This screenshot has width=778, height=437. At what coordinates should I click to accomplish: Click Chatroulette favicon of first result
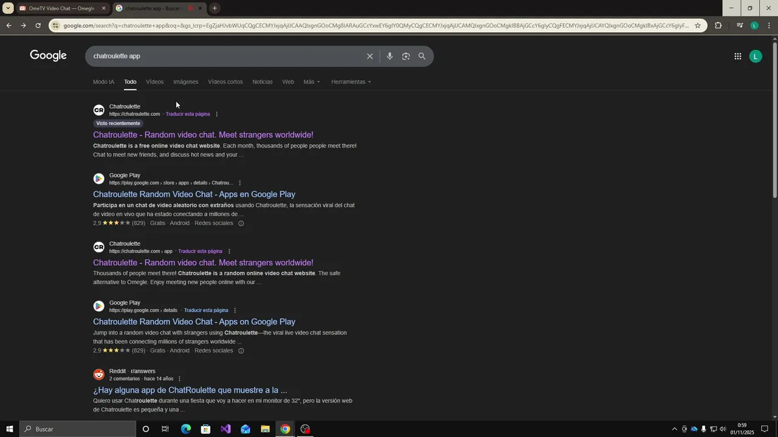tap(98, 110)
